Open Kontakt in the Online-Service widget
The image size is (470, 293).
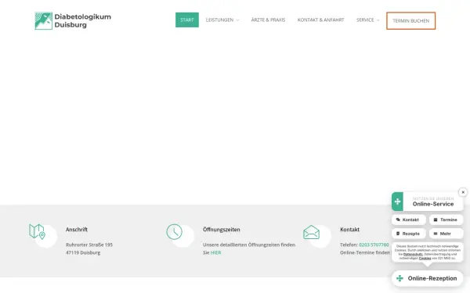pyautogui.click(x=409, y=220)
